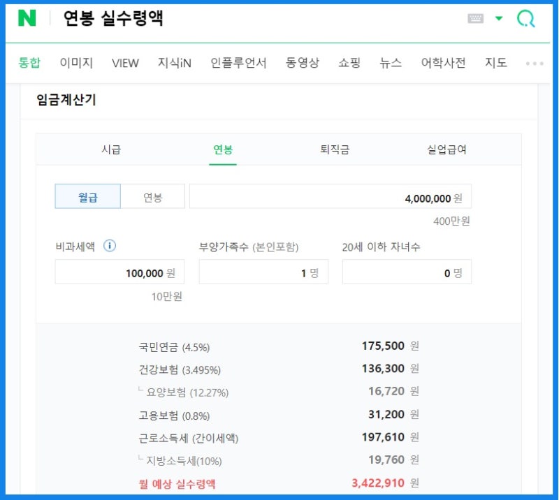Select the 월급 monthly salary mode
This screenshot has height=500, width=559.
(87, 196)
